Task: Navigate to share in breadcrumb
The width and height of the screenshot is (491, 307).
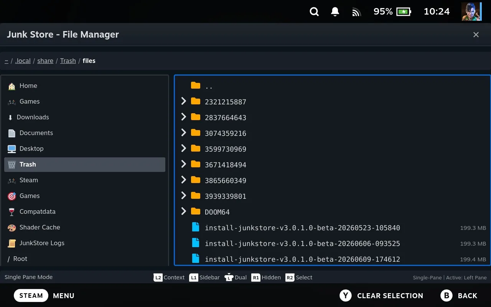Action: pos(45,61)
